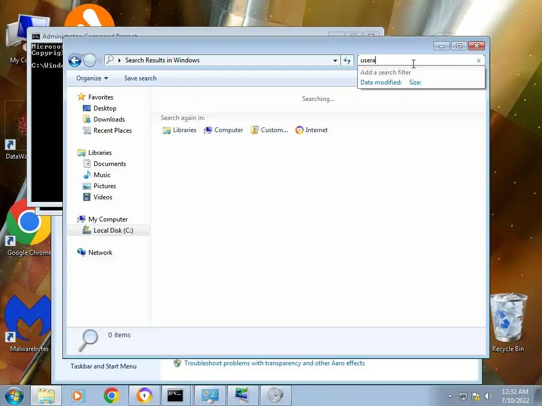Search again in Custom location
The width and height of the screenshot is (542, 406).
269,130
